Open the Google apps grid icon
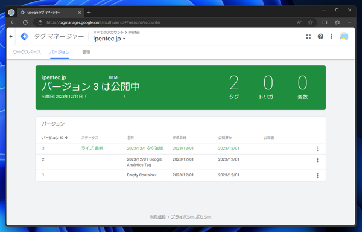This screenshot has width=362, height=232. pos(308,36)
